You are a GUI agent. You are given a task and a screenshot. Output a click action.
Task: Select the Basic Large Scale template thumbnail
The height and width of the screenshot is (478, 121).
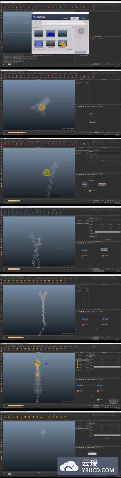coord(51,33)
